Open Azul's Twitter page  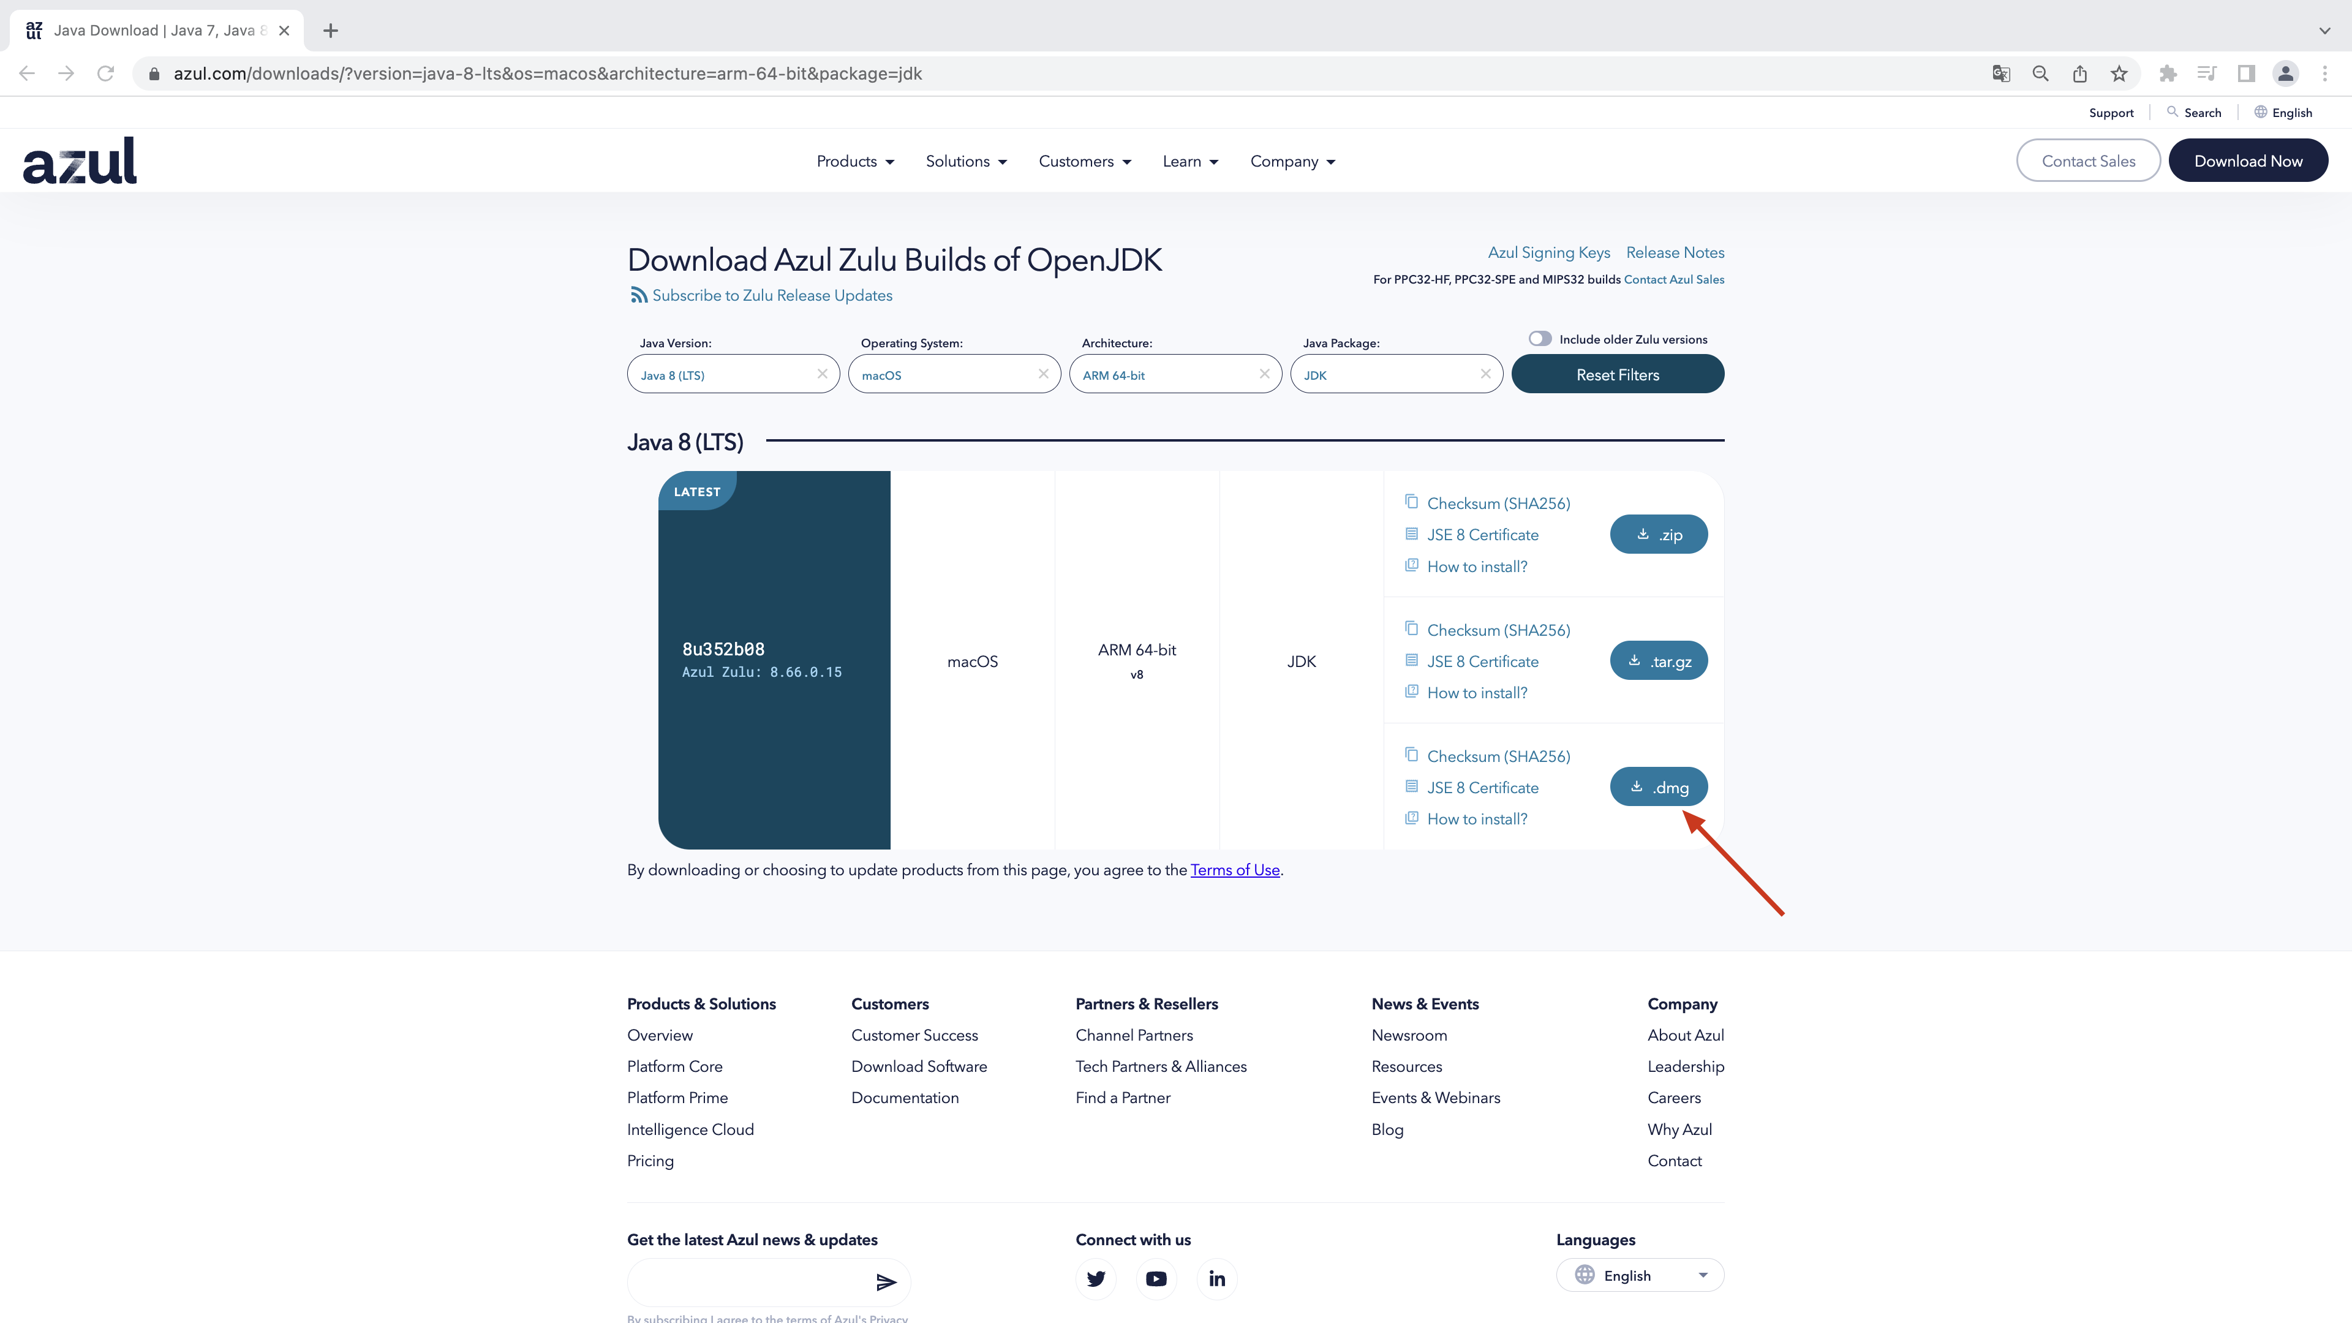click(1096, 1278)
